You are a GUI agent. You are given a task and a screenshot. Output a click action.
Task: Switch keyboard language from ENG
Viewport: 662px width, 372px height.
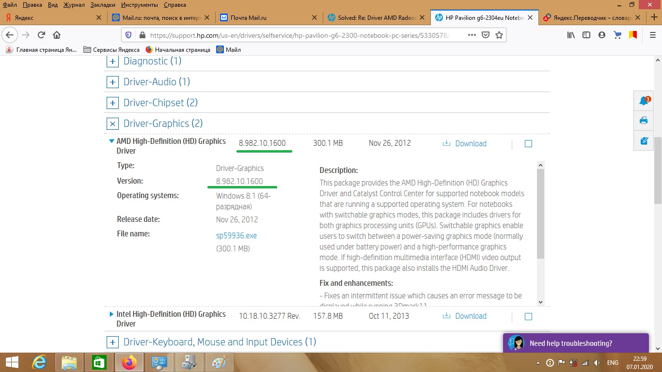613,363
